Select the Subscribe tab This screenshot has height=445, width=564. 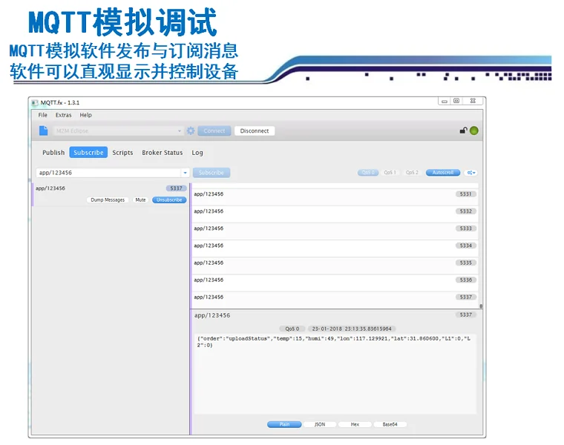[x=88, y=152]
